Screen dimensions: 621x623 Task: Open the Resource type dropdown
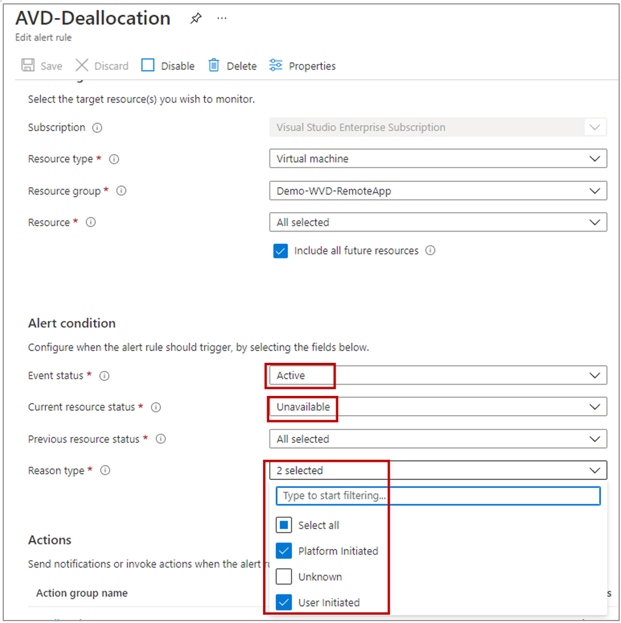coord(438,159)
